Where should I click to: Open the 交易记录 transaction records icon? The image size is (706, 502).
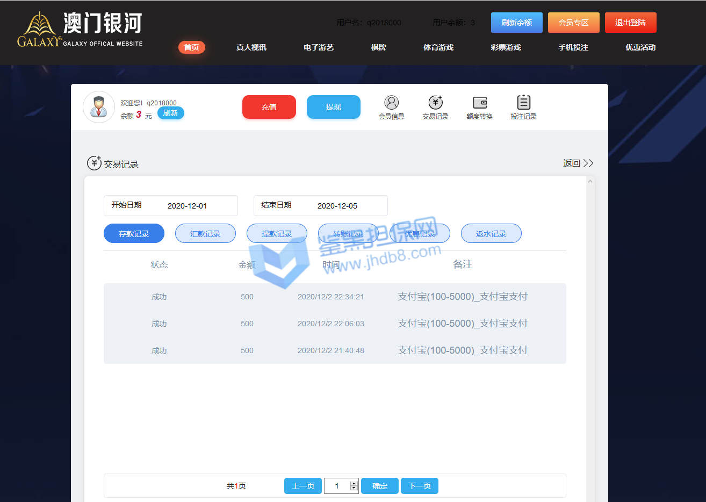coord(435,103)
